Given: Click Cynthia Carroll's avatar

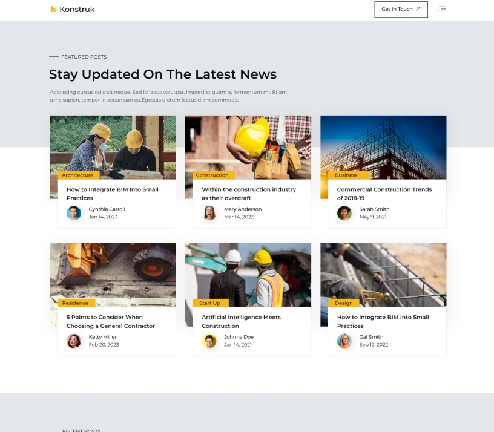Looking at the screenshot, I should [x=74, y=213].
